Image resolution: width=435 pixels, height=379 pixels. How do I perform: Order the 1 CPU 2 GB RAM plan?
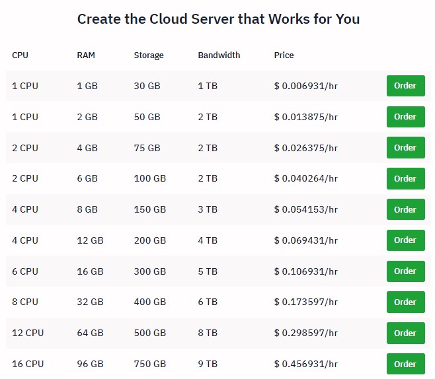[405, 117]
